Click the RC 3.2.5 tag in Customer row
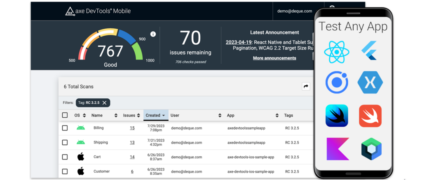422x180 pixels. 292,171
